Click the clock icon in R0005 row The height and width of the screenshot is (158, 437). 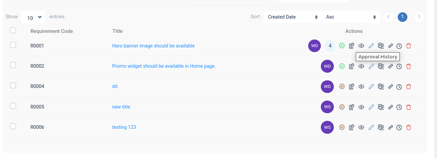pyautogui.click(x=399, y=107)
